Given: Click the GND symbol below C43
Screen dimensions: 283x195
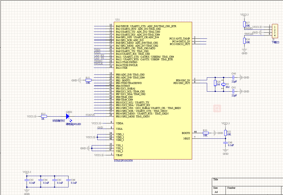Looking at the screenshot, I should point(27,191).
